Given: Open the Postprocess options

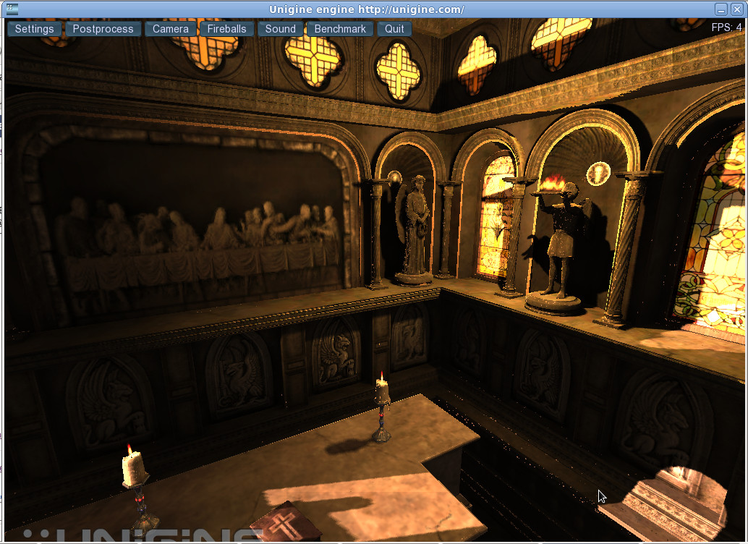Looking at the screenshot, I should click(103, 29).
